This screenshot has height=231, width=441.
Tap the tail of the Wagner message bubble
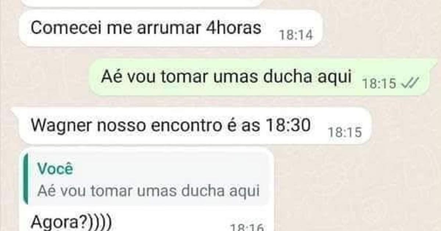coord(16,112)
